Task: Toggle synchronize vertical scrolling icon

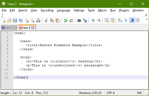Action: click(107, 20)
